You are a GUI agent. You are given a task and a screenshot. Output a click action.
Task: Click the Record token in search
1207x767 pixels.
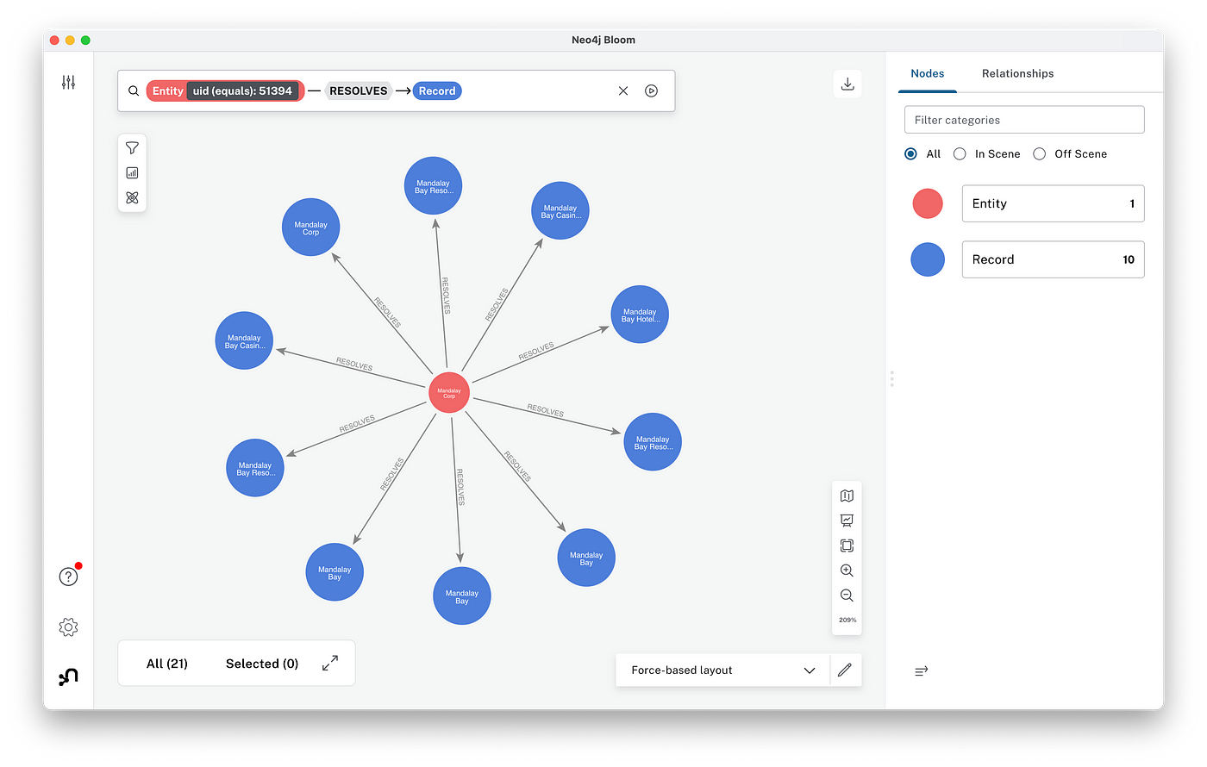[437, 90]
